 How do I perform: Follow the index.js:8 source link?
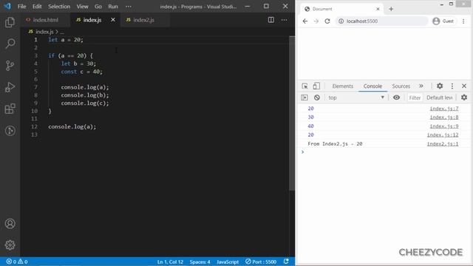click(444, 117)
